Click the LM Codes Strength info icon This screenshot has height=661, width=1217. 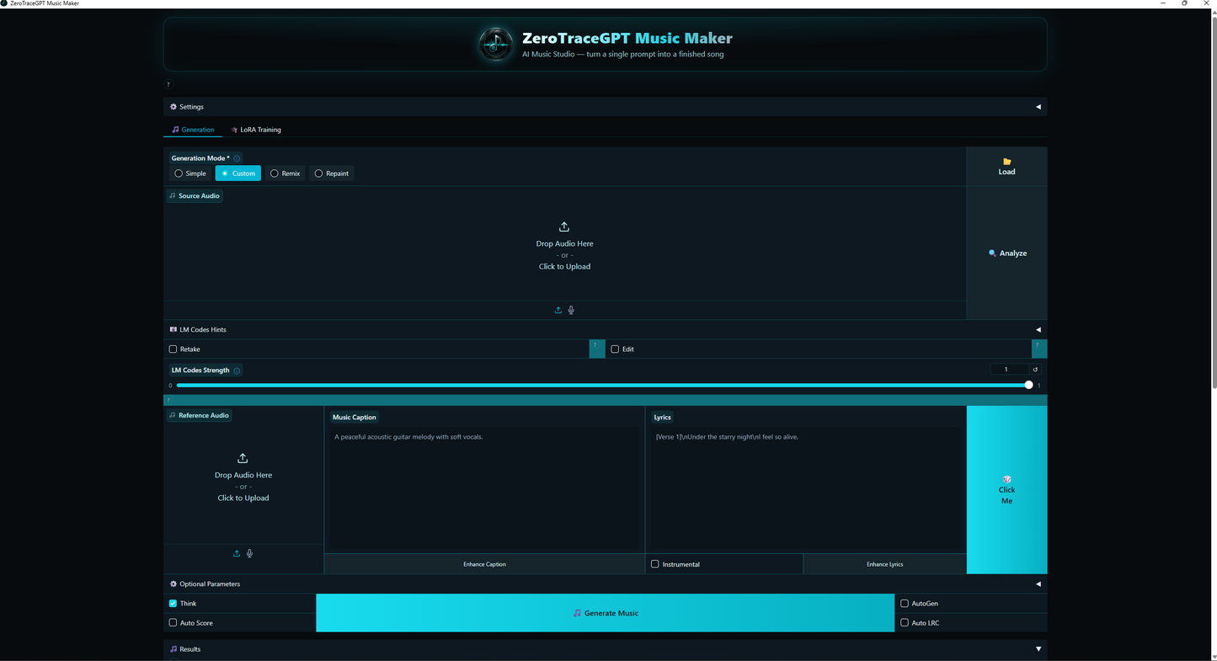click(237, 370)
